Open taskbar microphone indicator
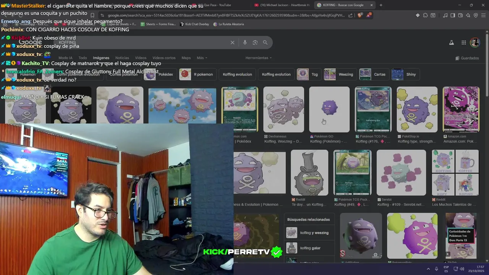Viewport: 489px width, 275px height. pyautogui.click(x=436, y=269)
